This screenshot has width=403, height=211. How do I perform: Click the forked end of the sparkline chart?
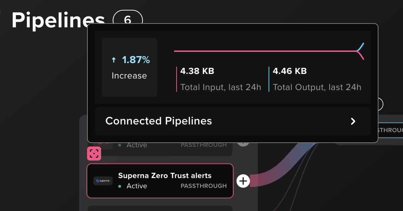click(x=360, y=51)
